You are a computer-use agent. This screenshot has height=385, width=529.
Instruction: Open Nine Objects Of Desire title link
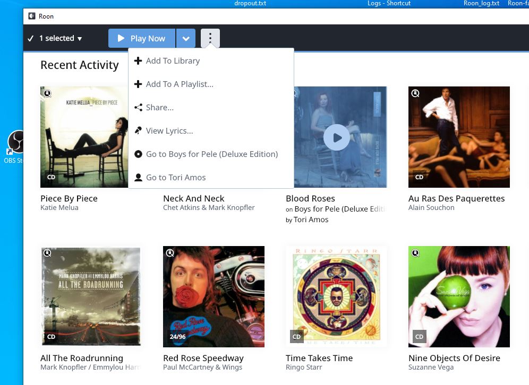(454, 358)
